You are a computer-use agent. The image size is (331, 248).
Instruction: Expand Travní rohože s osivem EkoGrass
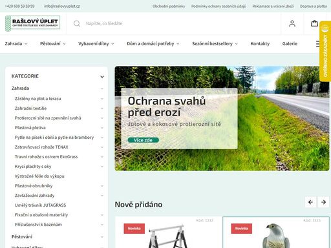click(102, 157)
